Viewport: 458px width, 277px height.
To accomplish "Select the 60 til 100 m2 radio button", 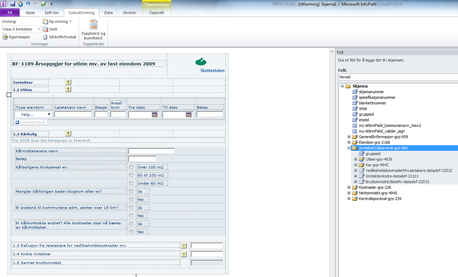I will 131,175.
